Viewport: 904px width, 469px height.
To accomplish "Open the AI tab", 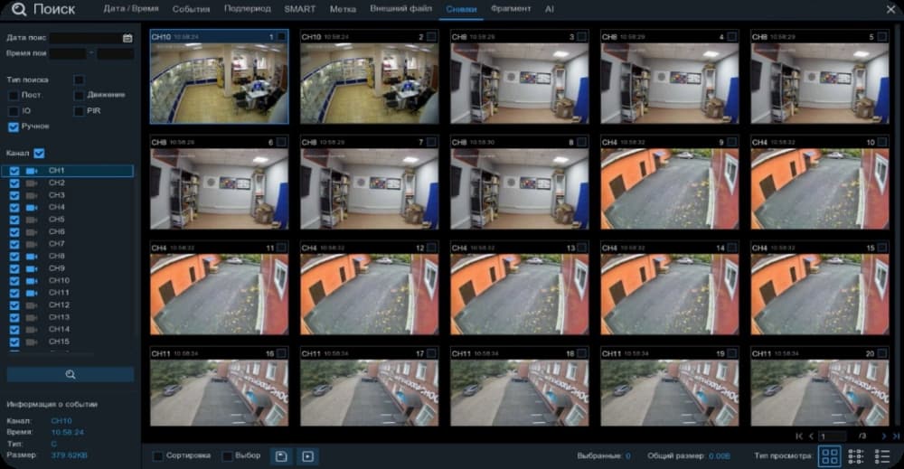I will click(550, 9).
